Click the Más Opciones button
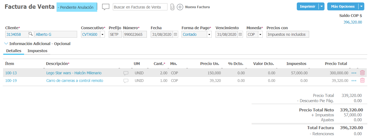The height and width of the screenshot is (139, 372). click(342, 7)
